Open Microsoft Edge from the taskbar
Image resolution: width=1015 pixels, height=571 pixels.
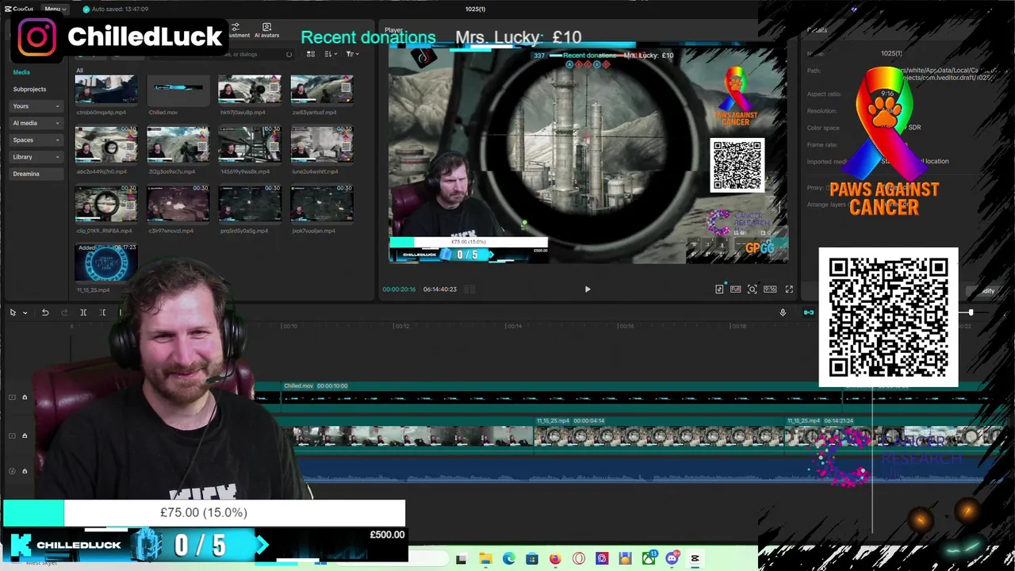click(508, 559)
